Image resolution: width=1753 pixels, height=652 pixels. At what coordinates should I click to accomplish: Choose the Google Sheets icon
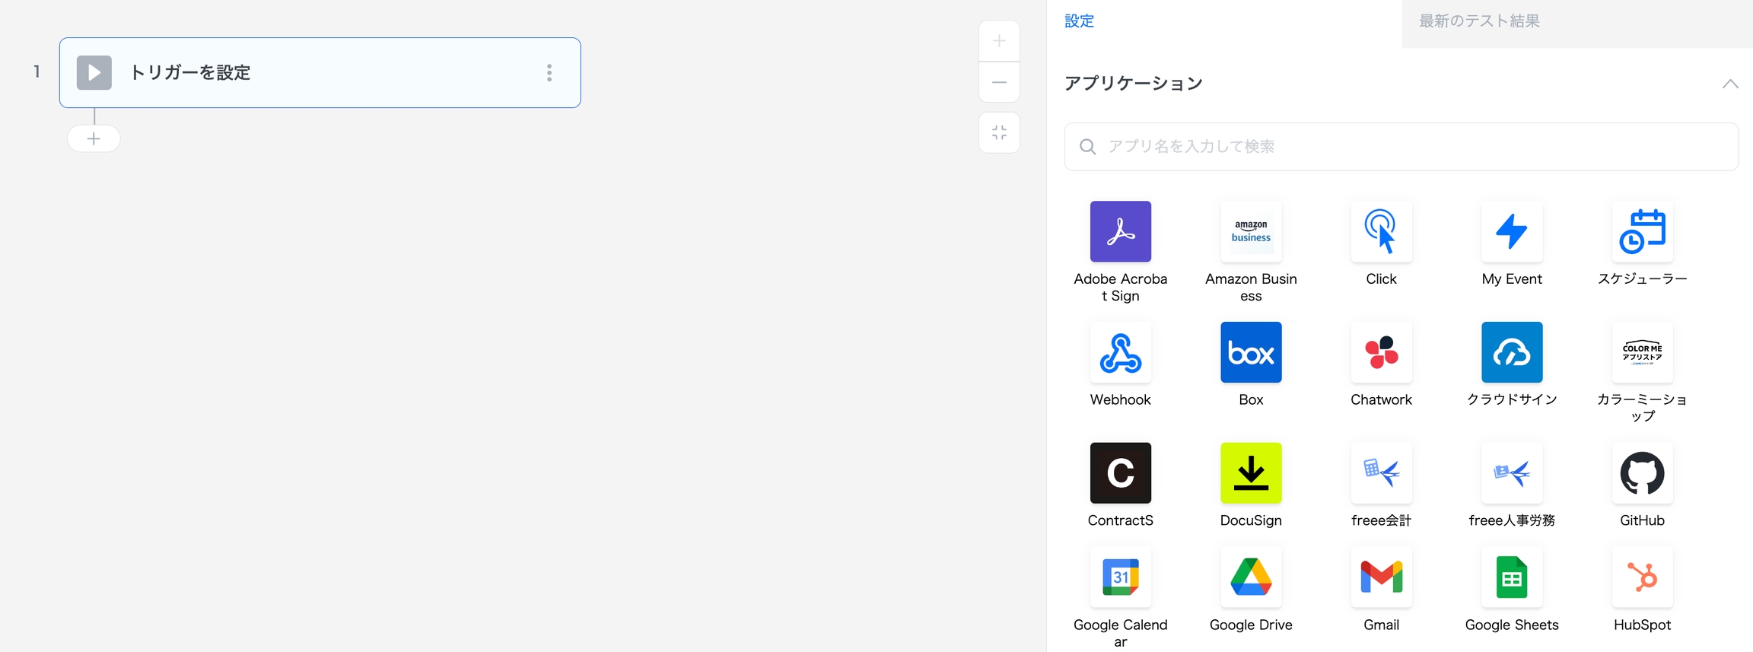[1511, 577]
